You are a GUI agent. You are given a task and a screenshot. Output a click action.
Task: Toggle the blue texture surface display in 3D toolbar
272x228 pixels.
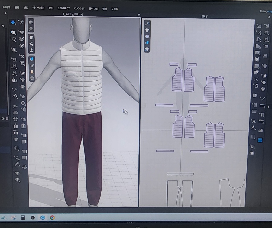tap(32, 59)
